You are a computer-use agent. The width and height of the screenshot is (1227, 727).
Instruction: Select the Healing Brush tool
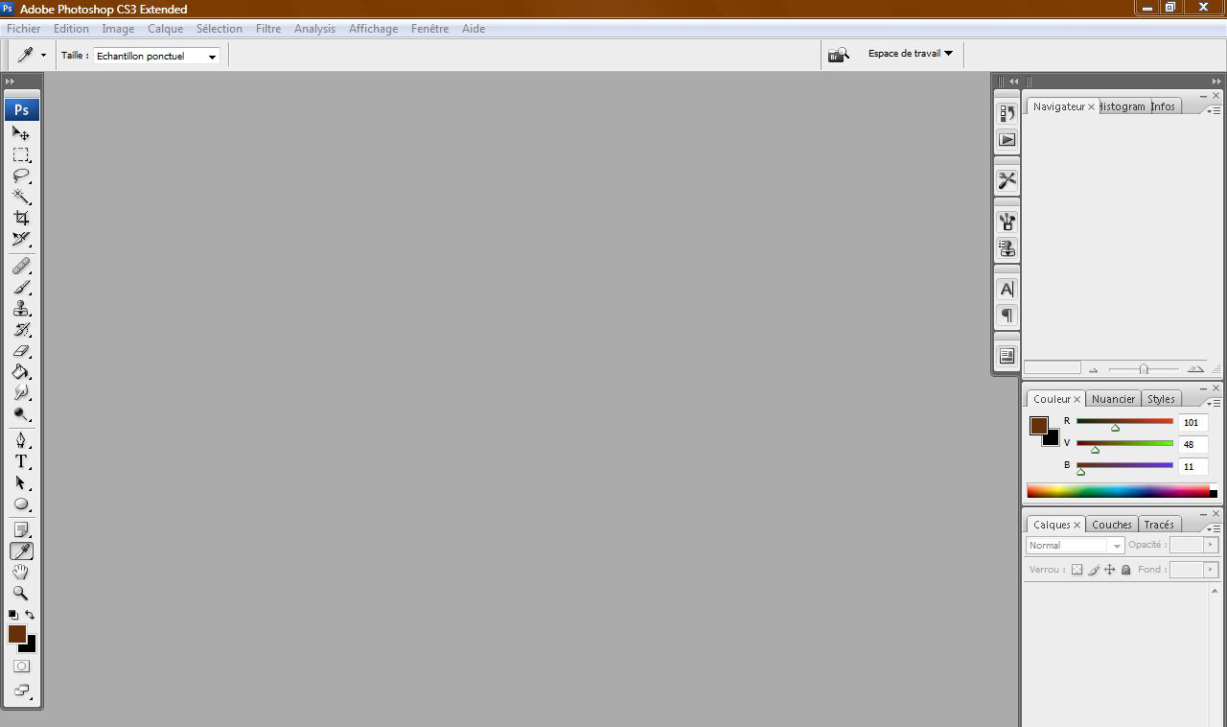click(21, 266)
